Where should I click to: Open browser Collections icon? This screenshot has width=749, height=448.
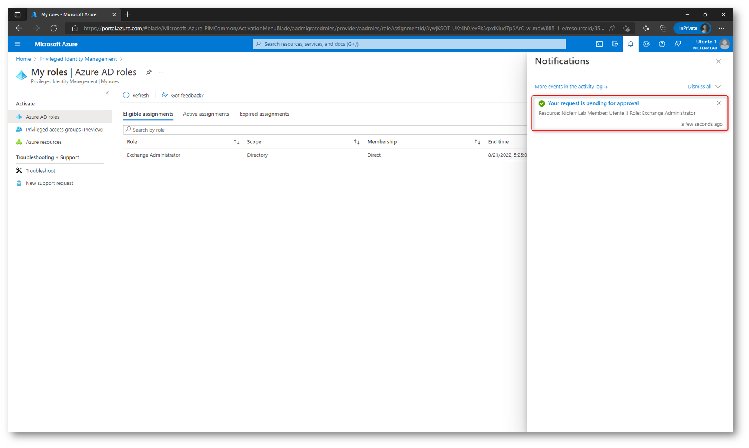tap(663, 28)
